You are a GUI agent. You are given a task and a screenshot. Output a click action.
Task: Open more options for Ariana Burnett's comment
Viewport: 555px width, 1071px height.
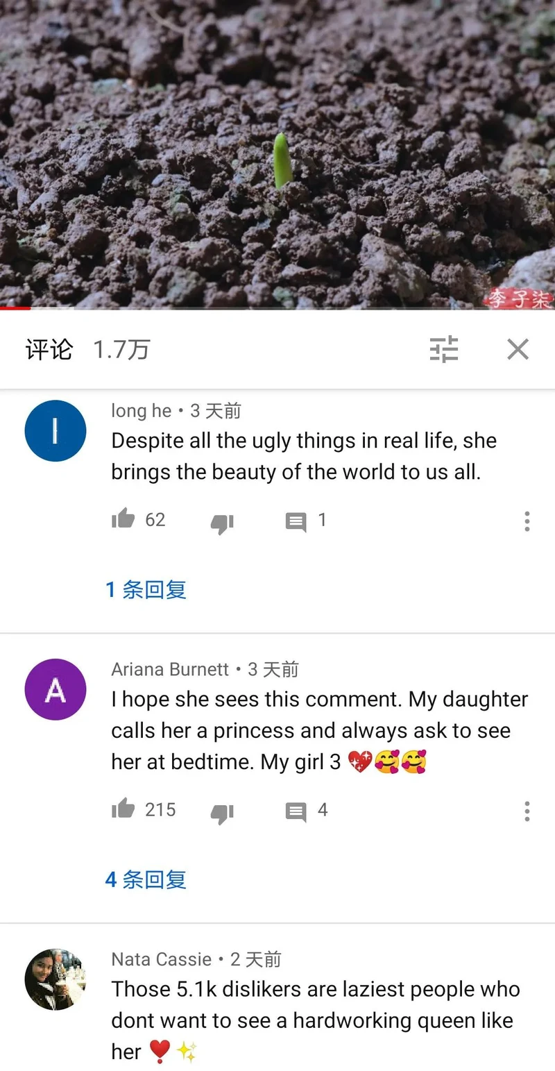[x=527, y=811]
